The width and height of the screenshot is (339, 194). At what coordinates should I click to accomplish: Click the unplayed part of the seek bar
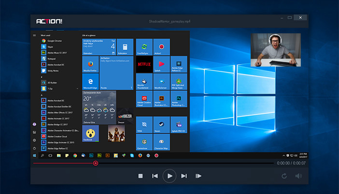pos(186,163)
